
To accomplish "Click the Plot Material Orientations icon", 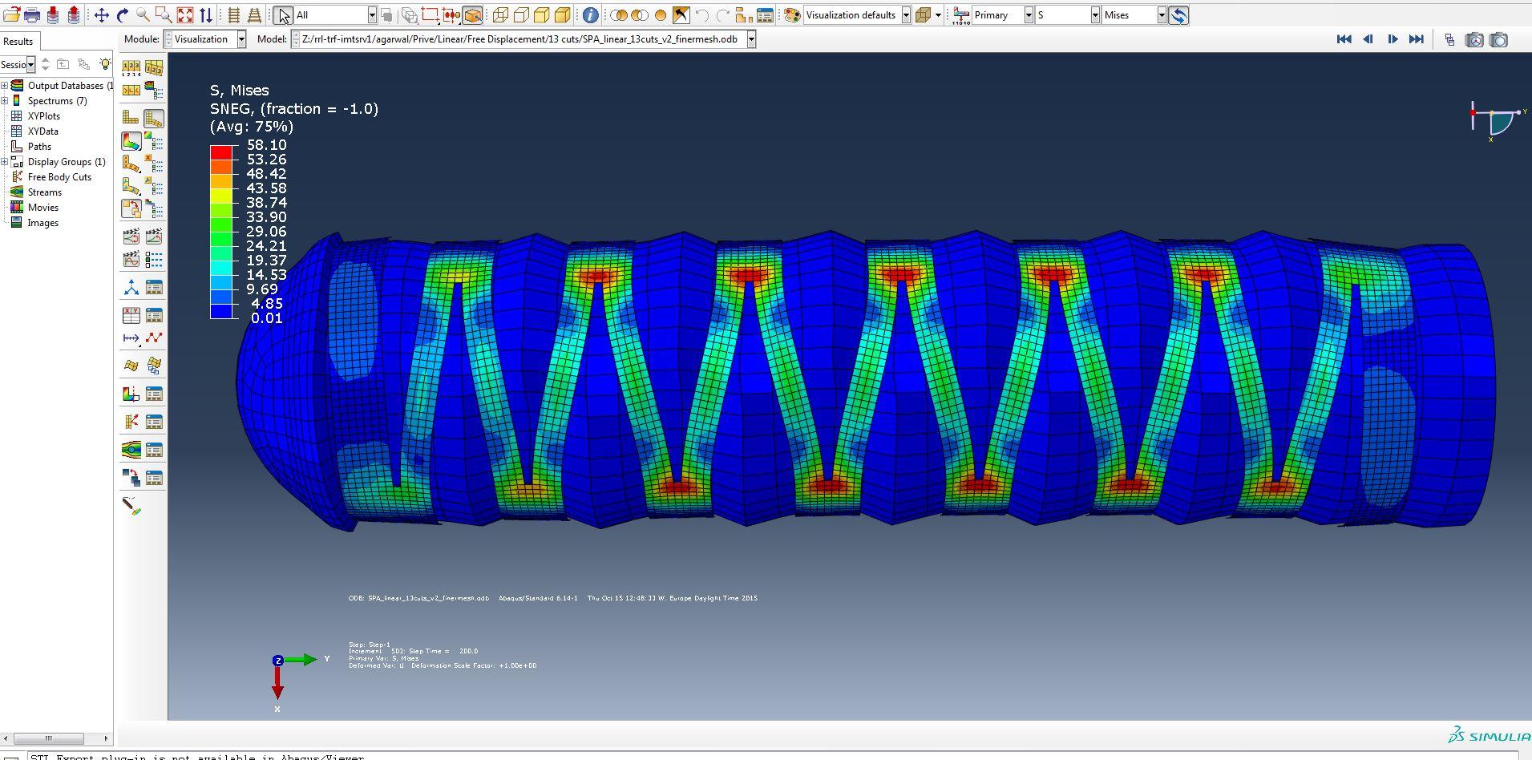I will click(x=131, y=186).
